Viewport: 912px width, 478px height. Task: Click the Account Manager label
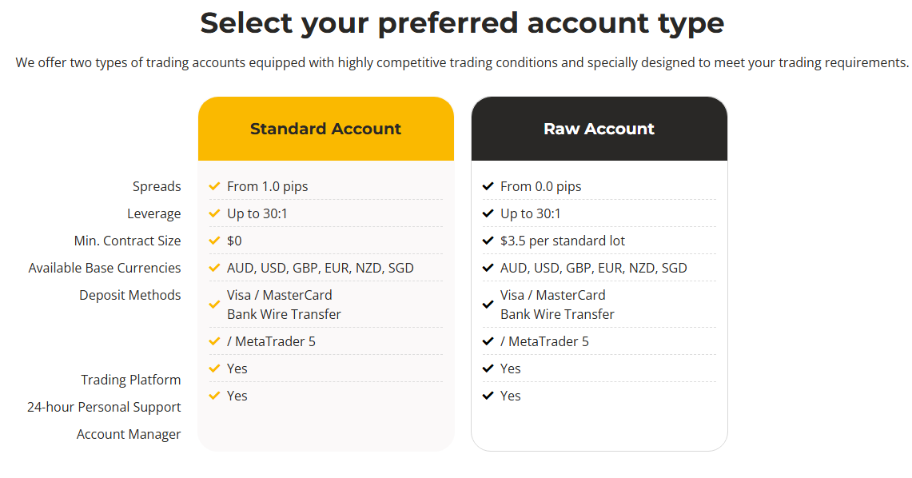pos(129,434)
